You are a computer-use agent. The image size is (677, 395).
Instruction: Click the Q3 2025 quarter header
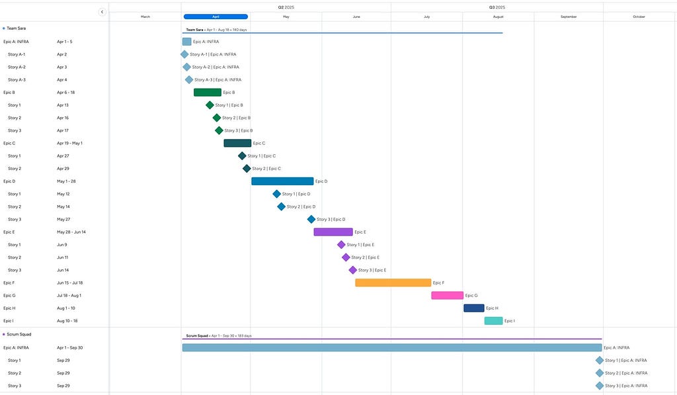click(497, 7)
